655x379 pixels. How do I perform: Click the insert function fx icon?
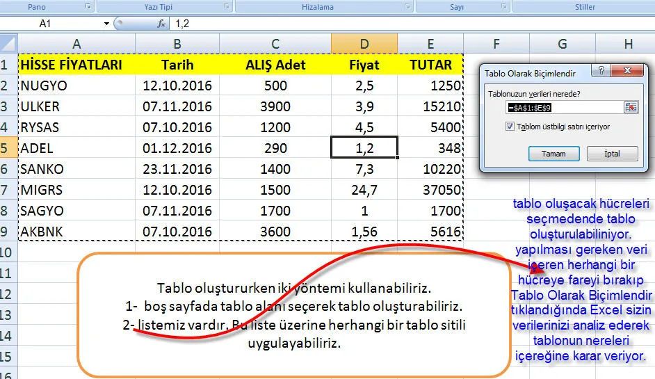[161, 24]
